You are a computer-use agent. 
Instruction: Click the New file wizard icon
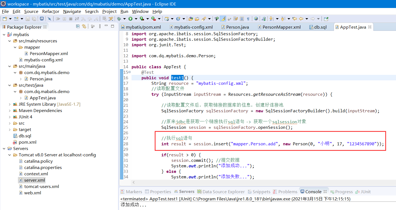5,19
